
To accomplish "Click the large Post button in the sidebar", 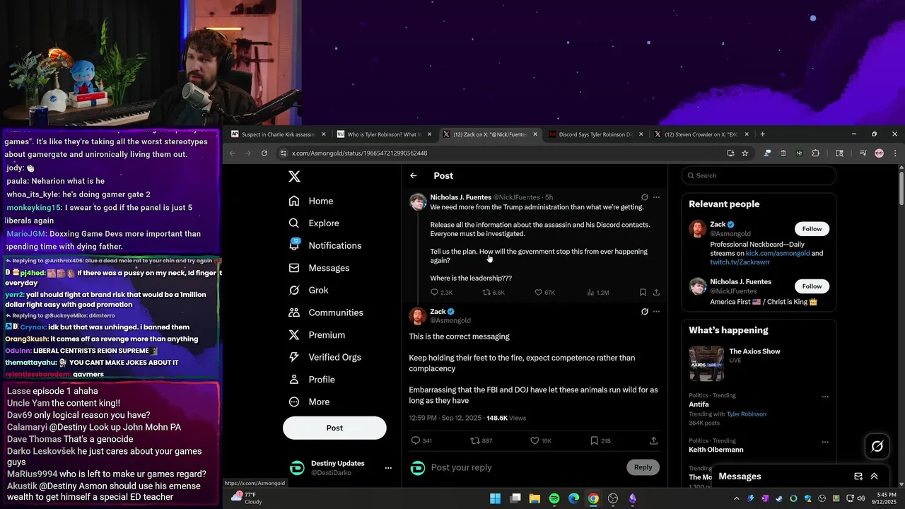I will [334, 428].
